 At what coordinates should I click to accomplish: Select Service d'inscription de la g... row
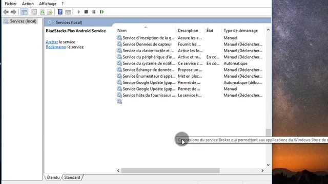click(x=190, y=38)
